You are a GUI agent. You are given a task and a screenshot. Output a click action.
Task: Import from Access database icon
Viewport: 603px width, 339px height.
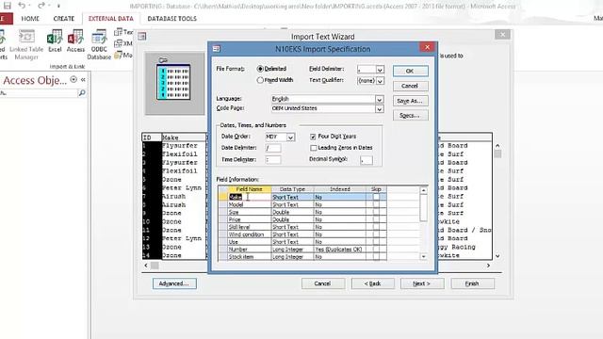[75, 38]
